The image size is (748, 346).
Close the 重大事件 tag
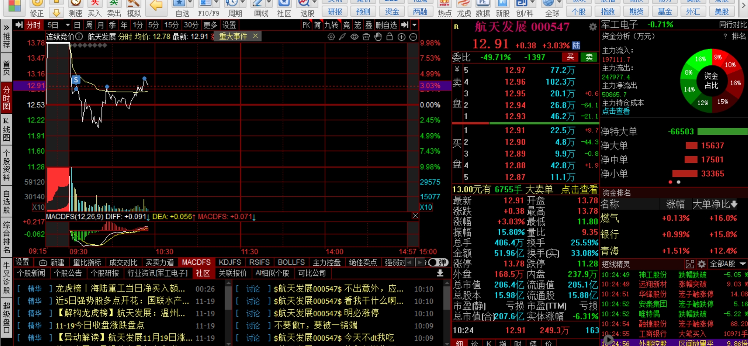click(255, 36)
